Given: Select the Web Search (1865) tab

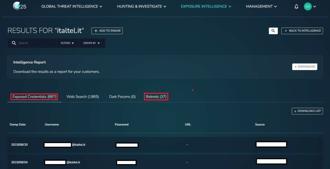Looking at the screenshot, I should click(x=82, y=97).
